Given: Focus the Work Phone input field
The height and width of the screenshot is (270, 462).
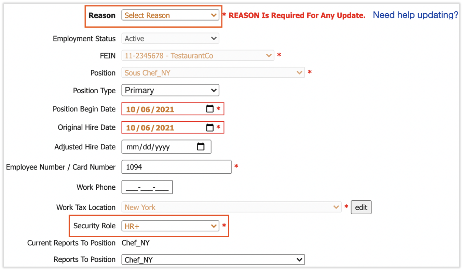Looking at the screenshot, I should tap(147, 187).
